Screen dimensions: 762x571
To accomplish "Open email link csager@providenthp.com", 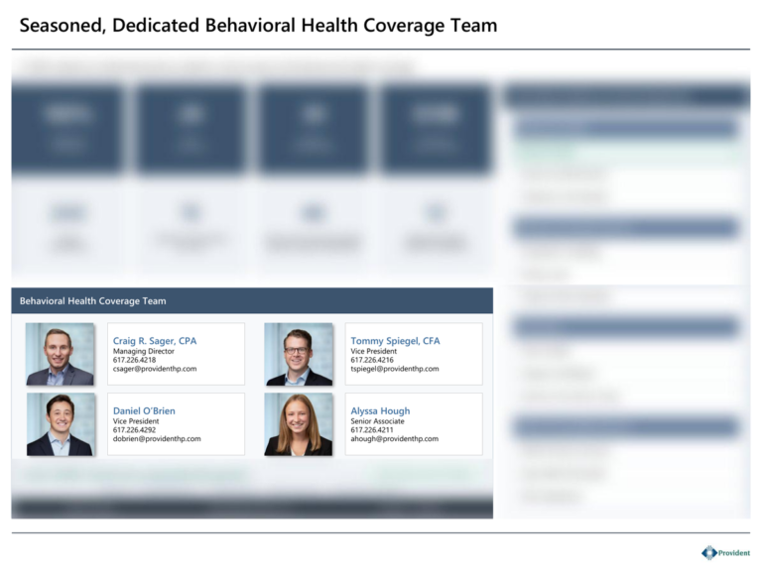I will tap(155, 369).
